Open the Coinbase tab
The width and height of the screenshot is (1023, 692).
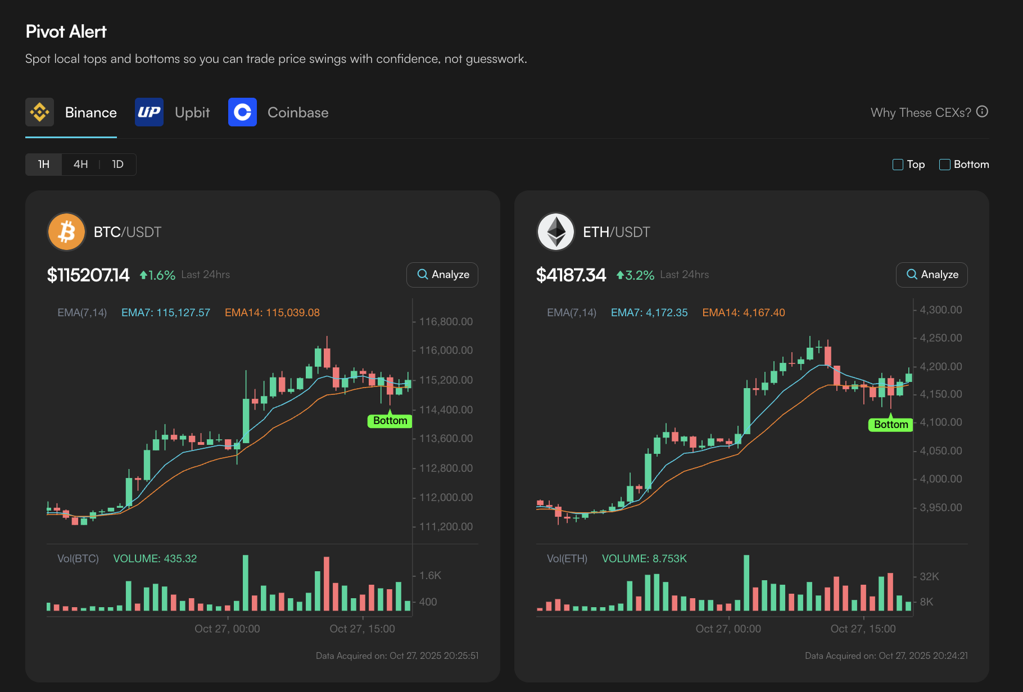click(x=278, y=112)
